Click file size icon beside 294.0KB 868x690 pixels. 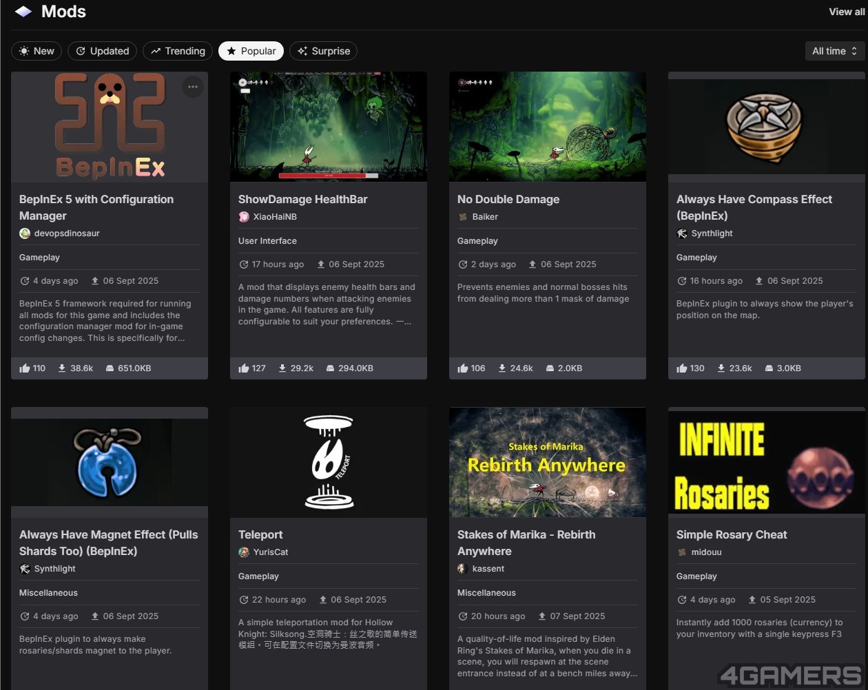coord(331,368)
